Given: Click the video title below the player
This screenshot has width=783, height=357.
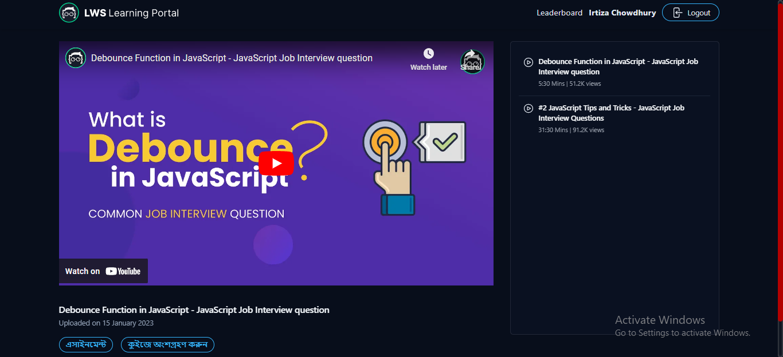Looking at the screenshot, I should 194,310.
